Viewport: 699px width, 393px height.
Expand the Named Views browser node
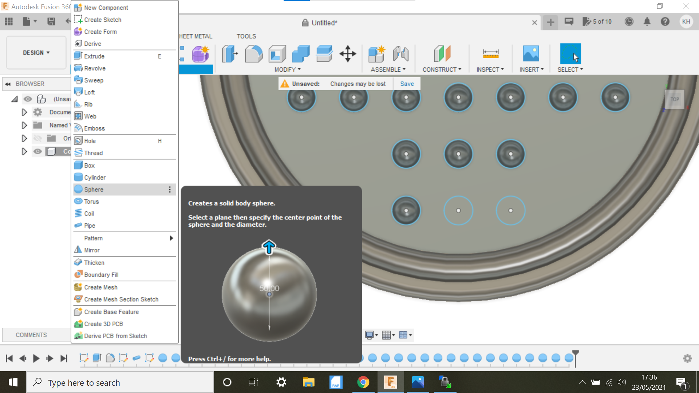[x=24, y=125]
